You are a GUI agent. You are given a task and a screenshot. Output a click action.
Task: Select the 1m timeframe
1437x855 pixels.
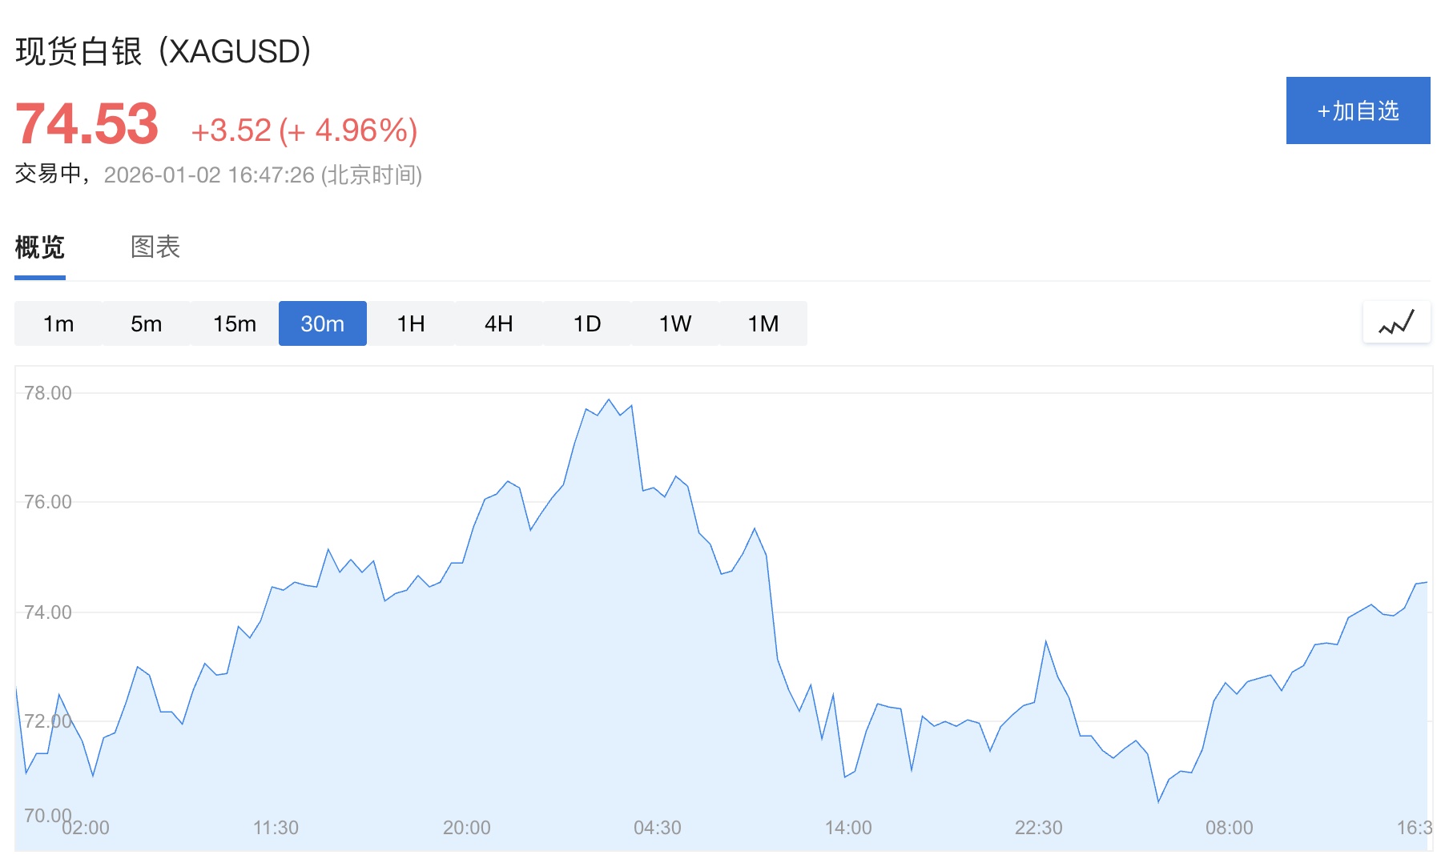tap(58, 323)
